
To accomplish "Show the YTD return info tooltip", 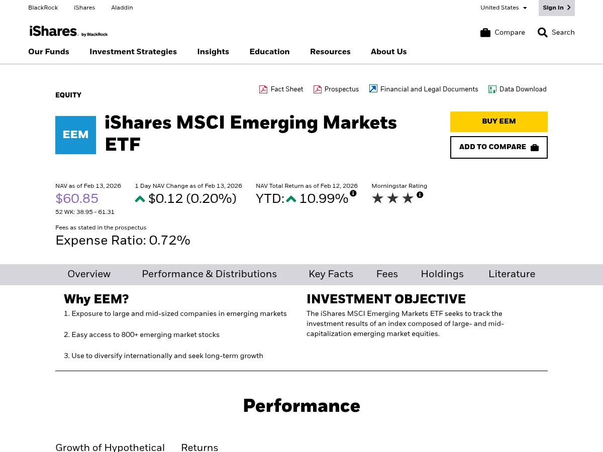I will [x=353, y=193].
